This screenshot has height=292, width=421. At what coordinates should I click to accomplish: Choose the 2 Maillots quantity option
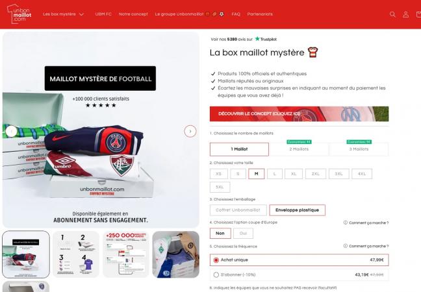[299, 149]
